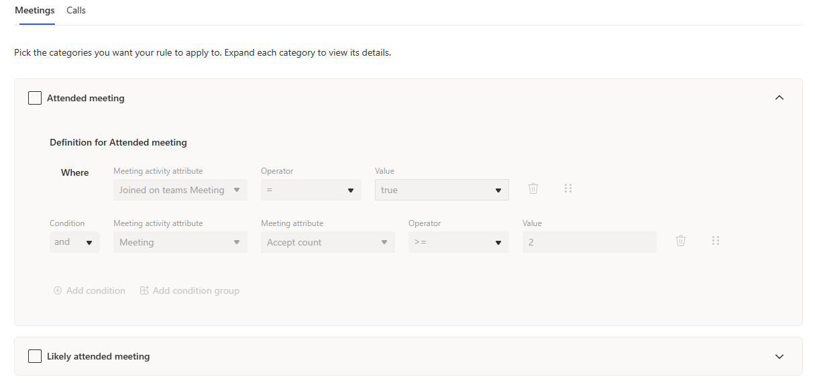Switch to the Calls tab
This screenshot has height=383, width=815.
coord(76,11)
